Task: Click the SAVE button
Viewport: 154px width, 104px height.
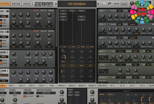Action: 124,4
